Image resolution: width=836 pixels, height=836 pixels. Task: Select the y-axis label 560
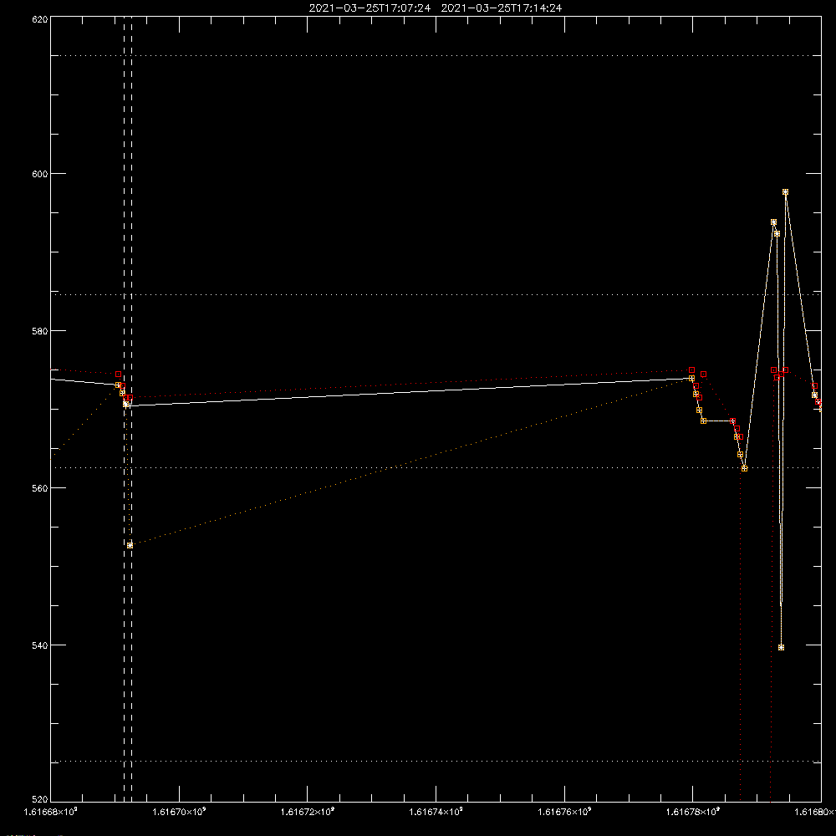pos(40,488)
